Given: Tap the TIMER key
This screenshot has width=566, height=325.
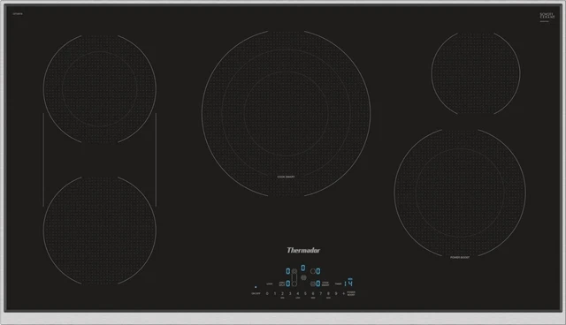Looking at the screenshot, I should click(x=338, y=283).
